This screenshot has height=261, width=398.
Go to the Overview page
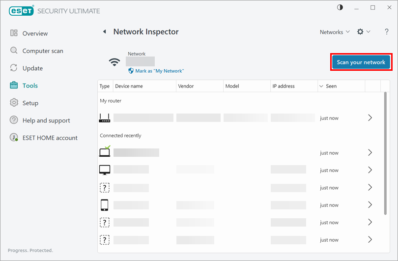click(35, 33)
